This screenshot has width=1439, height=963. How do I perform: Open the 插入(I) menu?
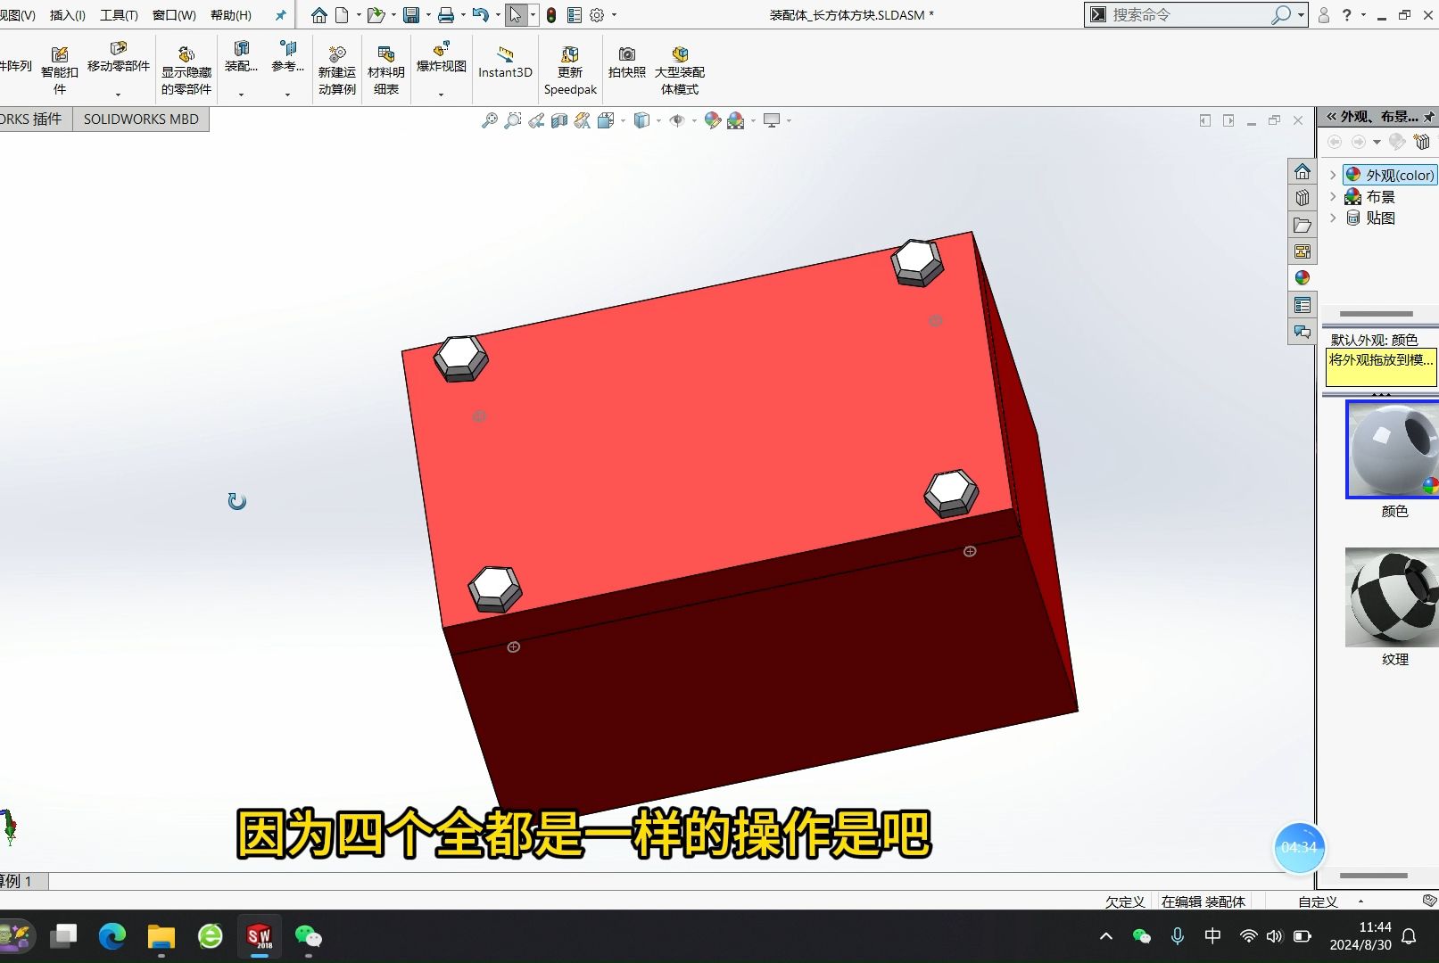[66, 14]
